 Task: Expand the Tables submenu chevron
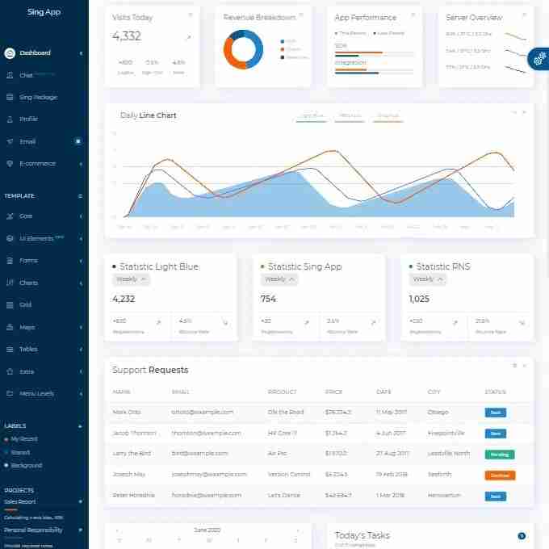(x=81, y=350)
